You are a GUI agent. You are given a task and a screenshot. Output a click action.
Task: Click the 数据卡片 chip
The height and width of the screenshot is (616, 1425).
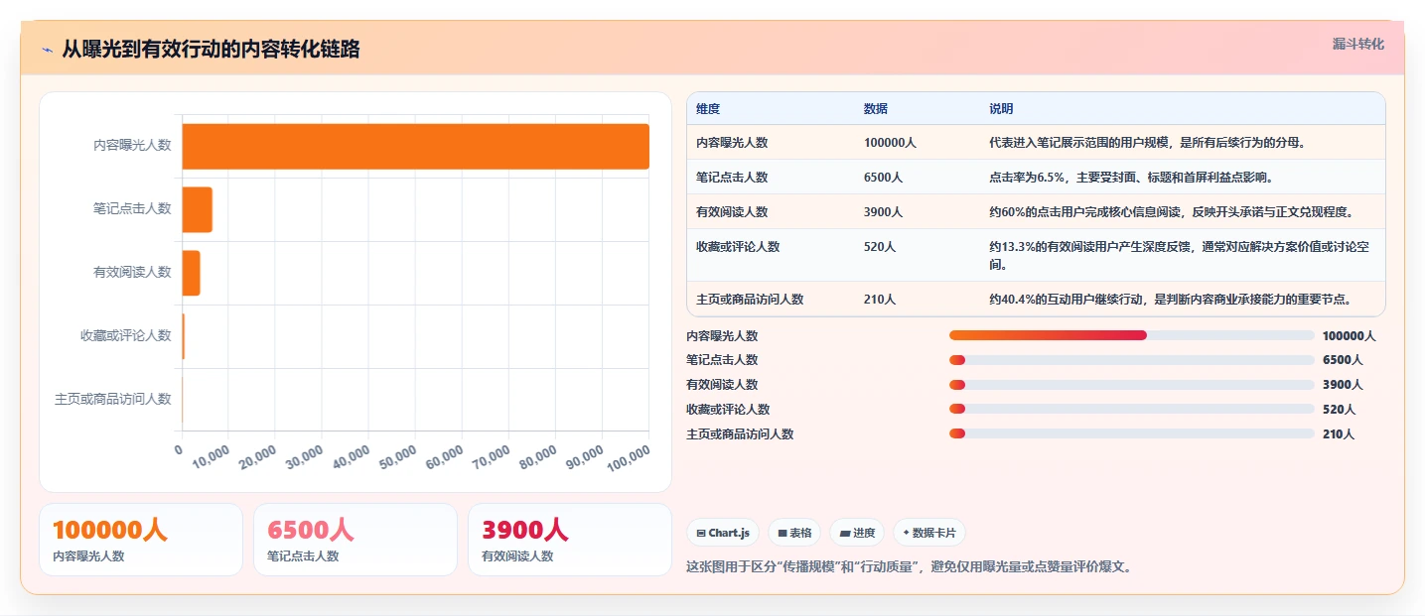(928, 533)
